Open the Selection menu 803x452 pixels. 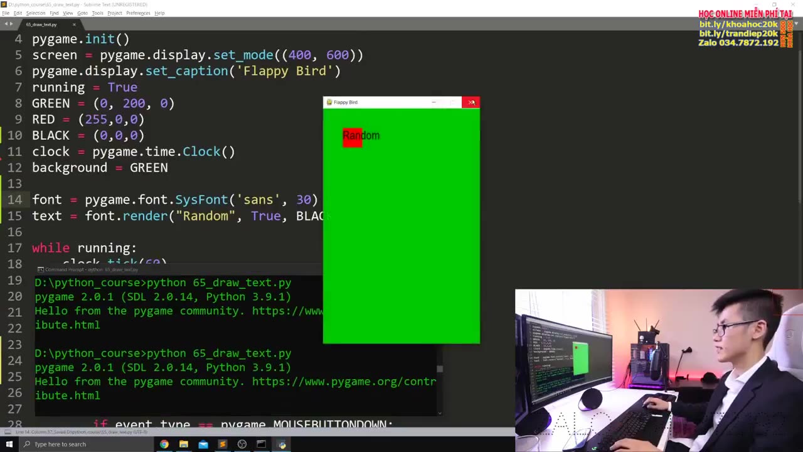click(36, 13)
